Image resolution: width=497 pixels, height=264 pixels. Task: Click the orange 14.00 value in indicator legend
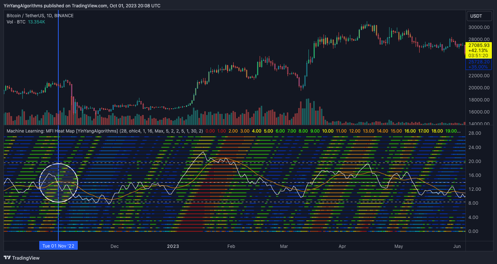coord(382,131)
